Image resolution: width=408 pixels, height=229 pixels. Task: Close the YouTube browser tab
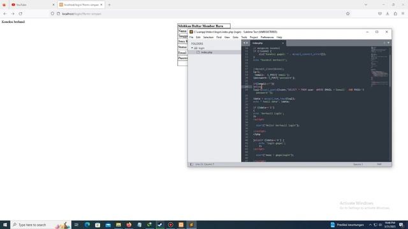click(54, 4)
